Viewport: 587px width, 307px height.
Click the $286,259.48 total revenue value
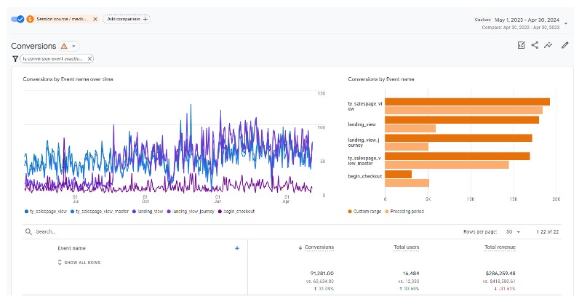coord(500,274)
